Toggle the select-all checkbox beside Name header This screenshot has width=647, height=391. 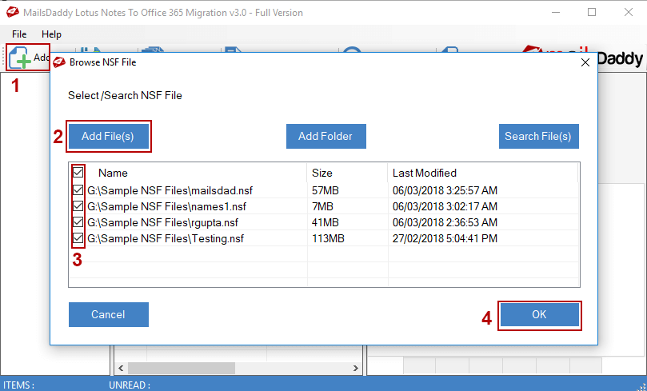78,173
